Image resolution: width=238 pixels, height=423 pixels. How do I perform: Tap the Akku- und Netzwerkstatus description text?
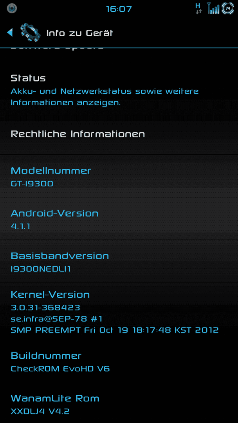(105, 97)
